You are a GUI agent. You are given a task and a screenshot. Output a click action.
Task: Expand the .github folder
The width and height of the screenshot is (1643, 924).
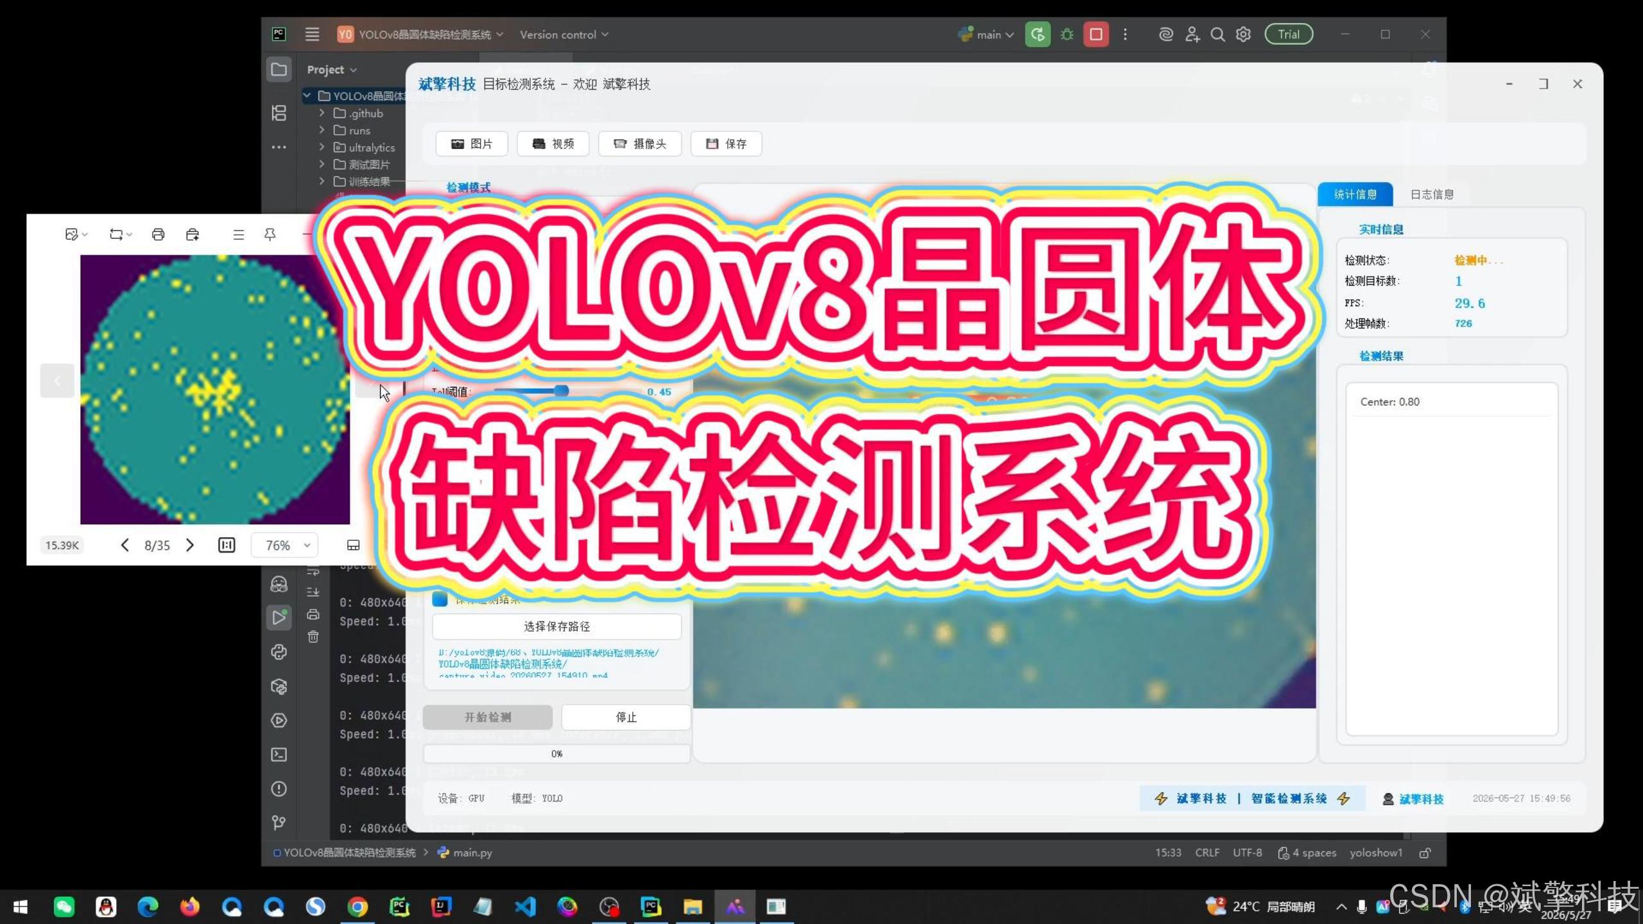[x=322, y=113]
